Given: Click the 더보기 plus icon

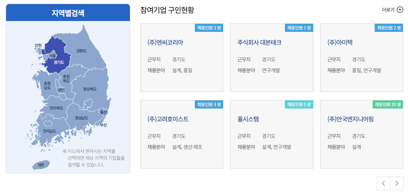Looking at the screenshot, I should pyautogui.click(x=400, y=10).
